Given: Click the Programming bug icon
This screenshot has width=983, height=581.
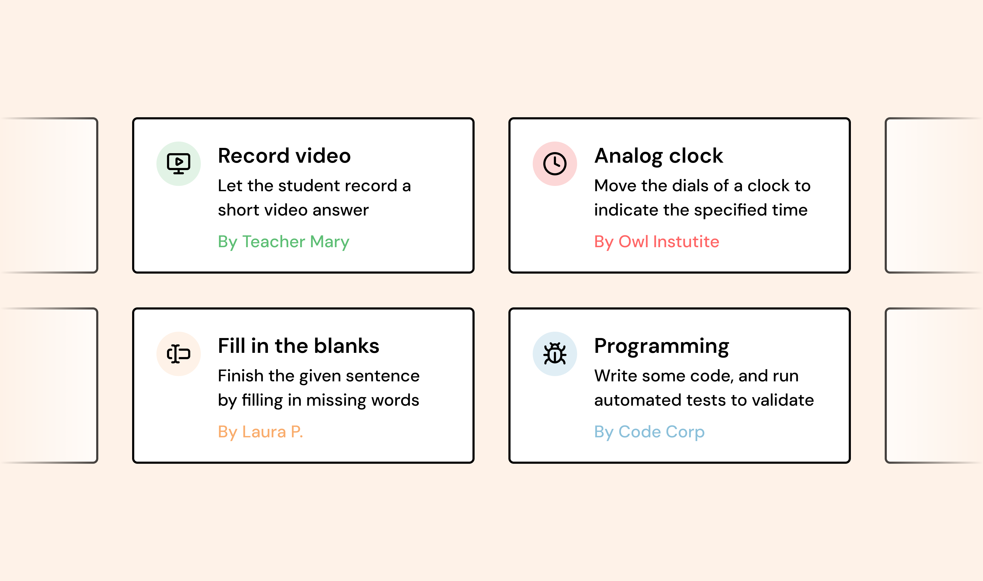Looking at the screenshot, I should pyautogui.click(x=555, y=354).
